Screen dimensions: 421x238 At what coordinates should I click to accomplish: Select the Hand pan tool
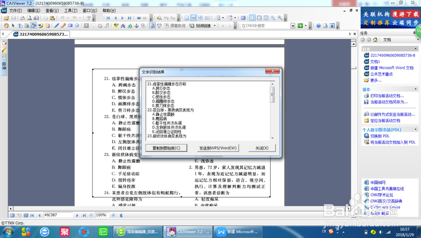[x=6, y=26]
